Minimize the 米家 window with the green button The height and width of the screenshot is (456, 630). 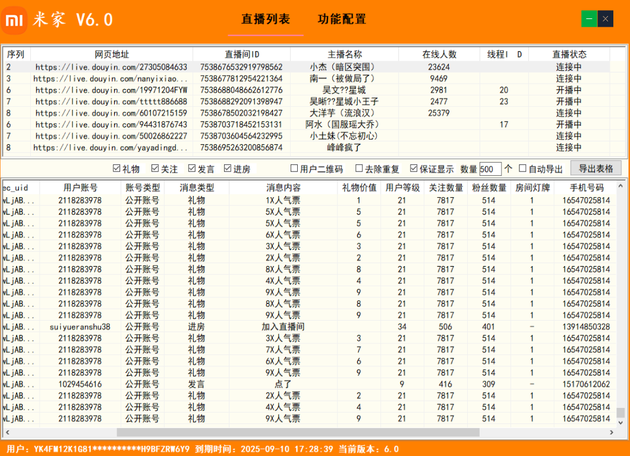coord(589,19)
